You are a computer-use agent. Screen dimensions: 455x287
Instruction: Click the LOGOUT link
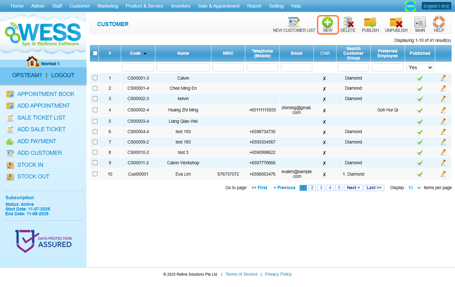(x=63, y=75)
